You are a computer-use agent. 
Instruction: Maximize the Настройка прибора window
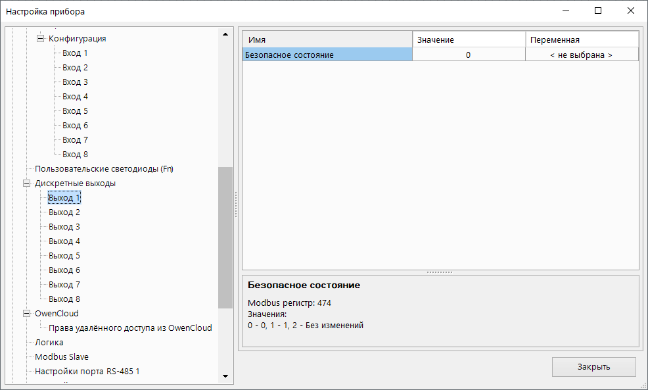click(x=598, y=11)
